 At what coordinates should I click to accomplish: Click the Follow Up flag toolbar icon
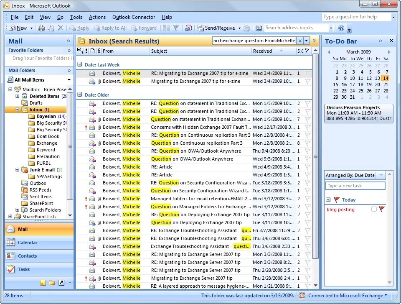point(176,28)
